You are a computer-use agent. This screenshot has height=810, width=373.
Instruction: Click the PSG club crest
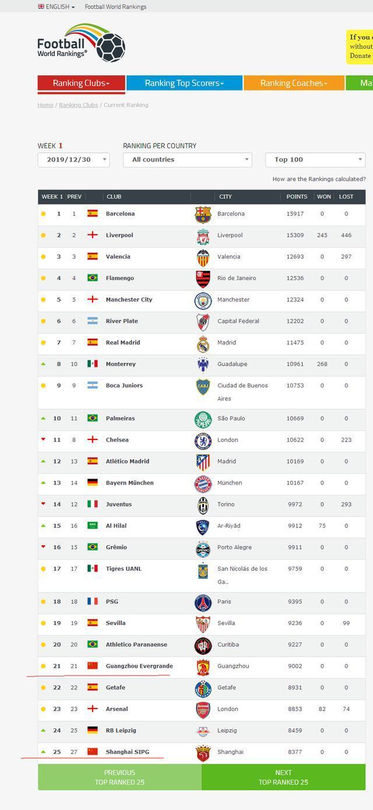tap(203, 602)
